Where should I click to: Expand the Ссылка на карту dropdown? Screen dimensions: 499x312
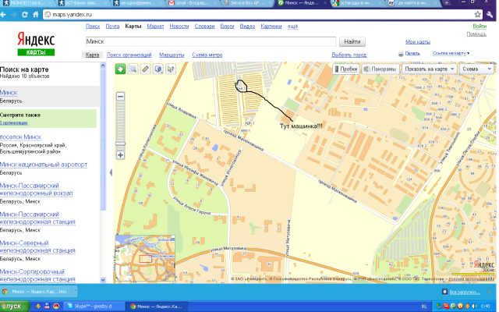click(451, 53)
